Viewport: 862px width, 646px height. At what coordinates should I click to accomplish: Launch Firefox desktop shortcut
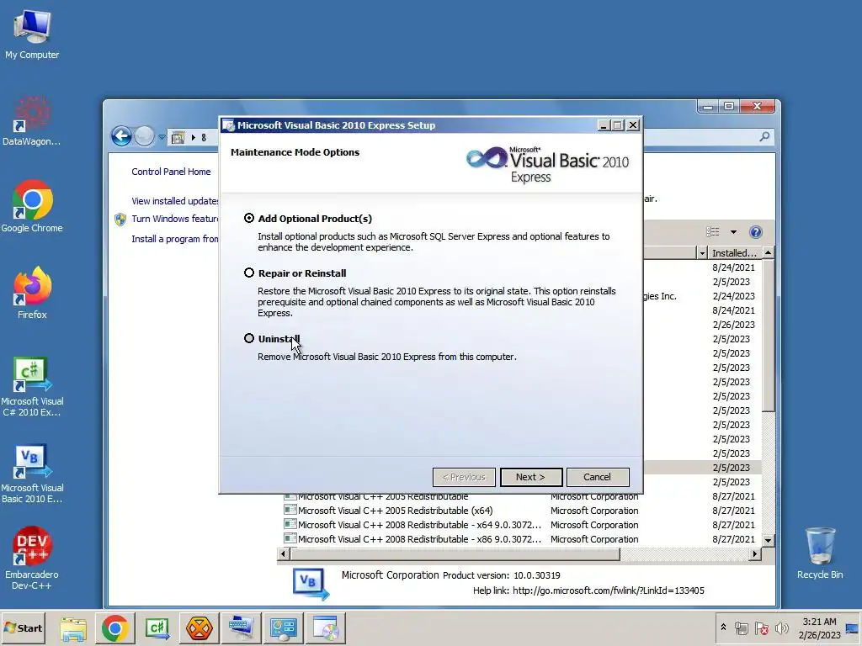tap(32, 294)
